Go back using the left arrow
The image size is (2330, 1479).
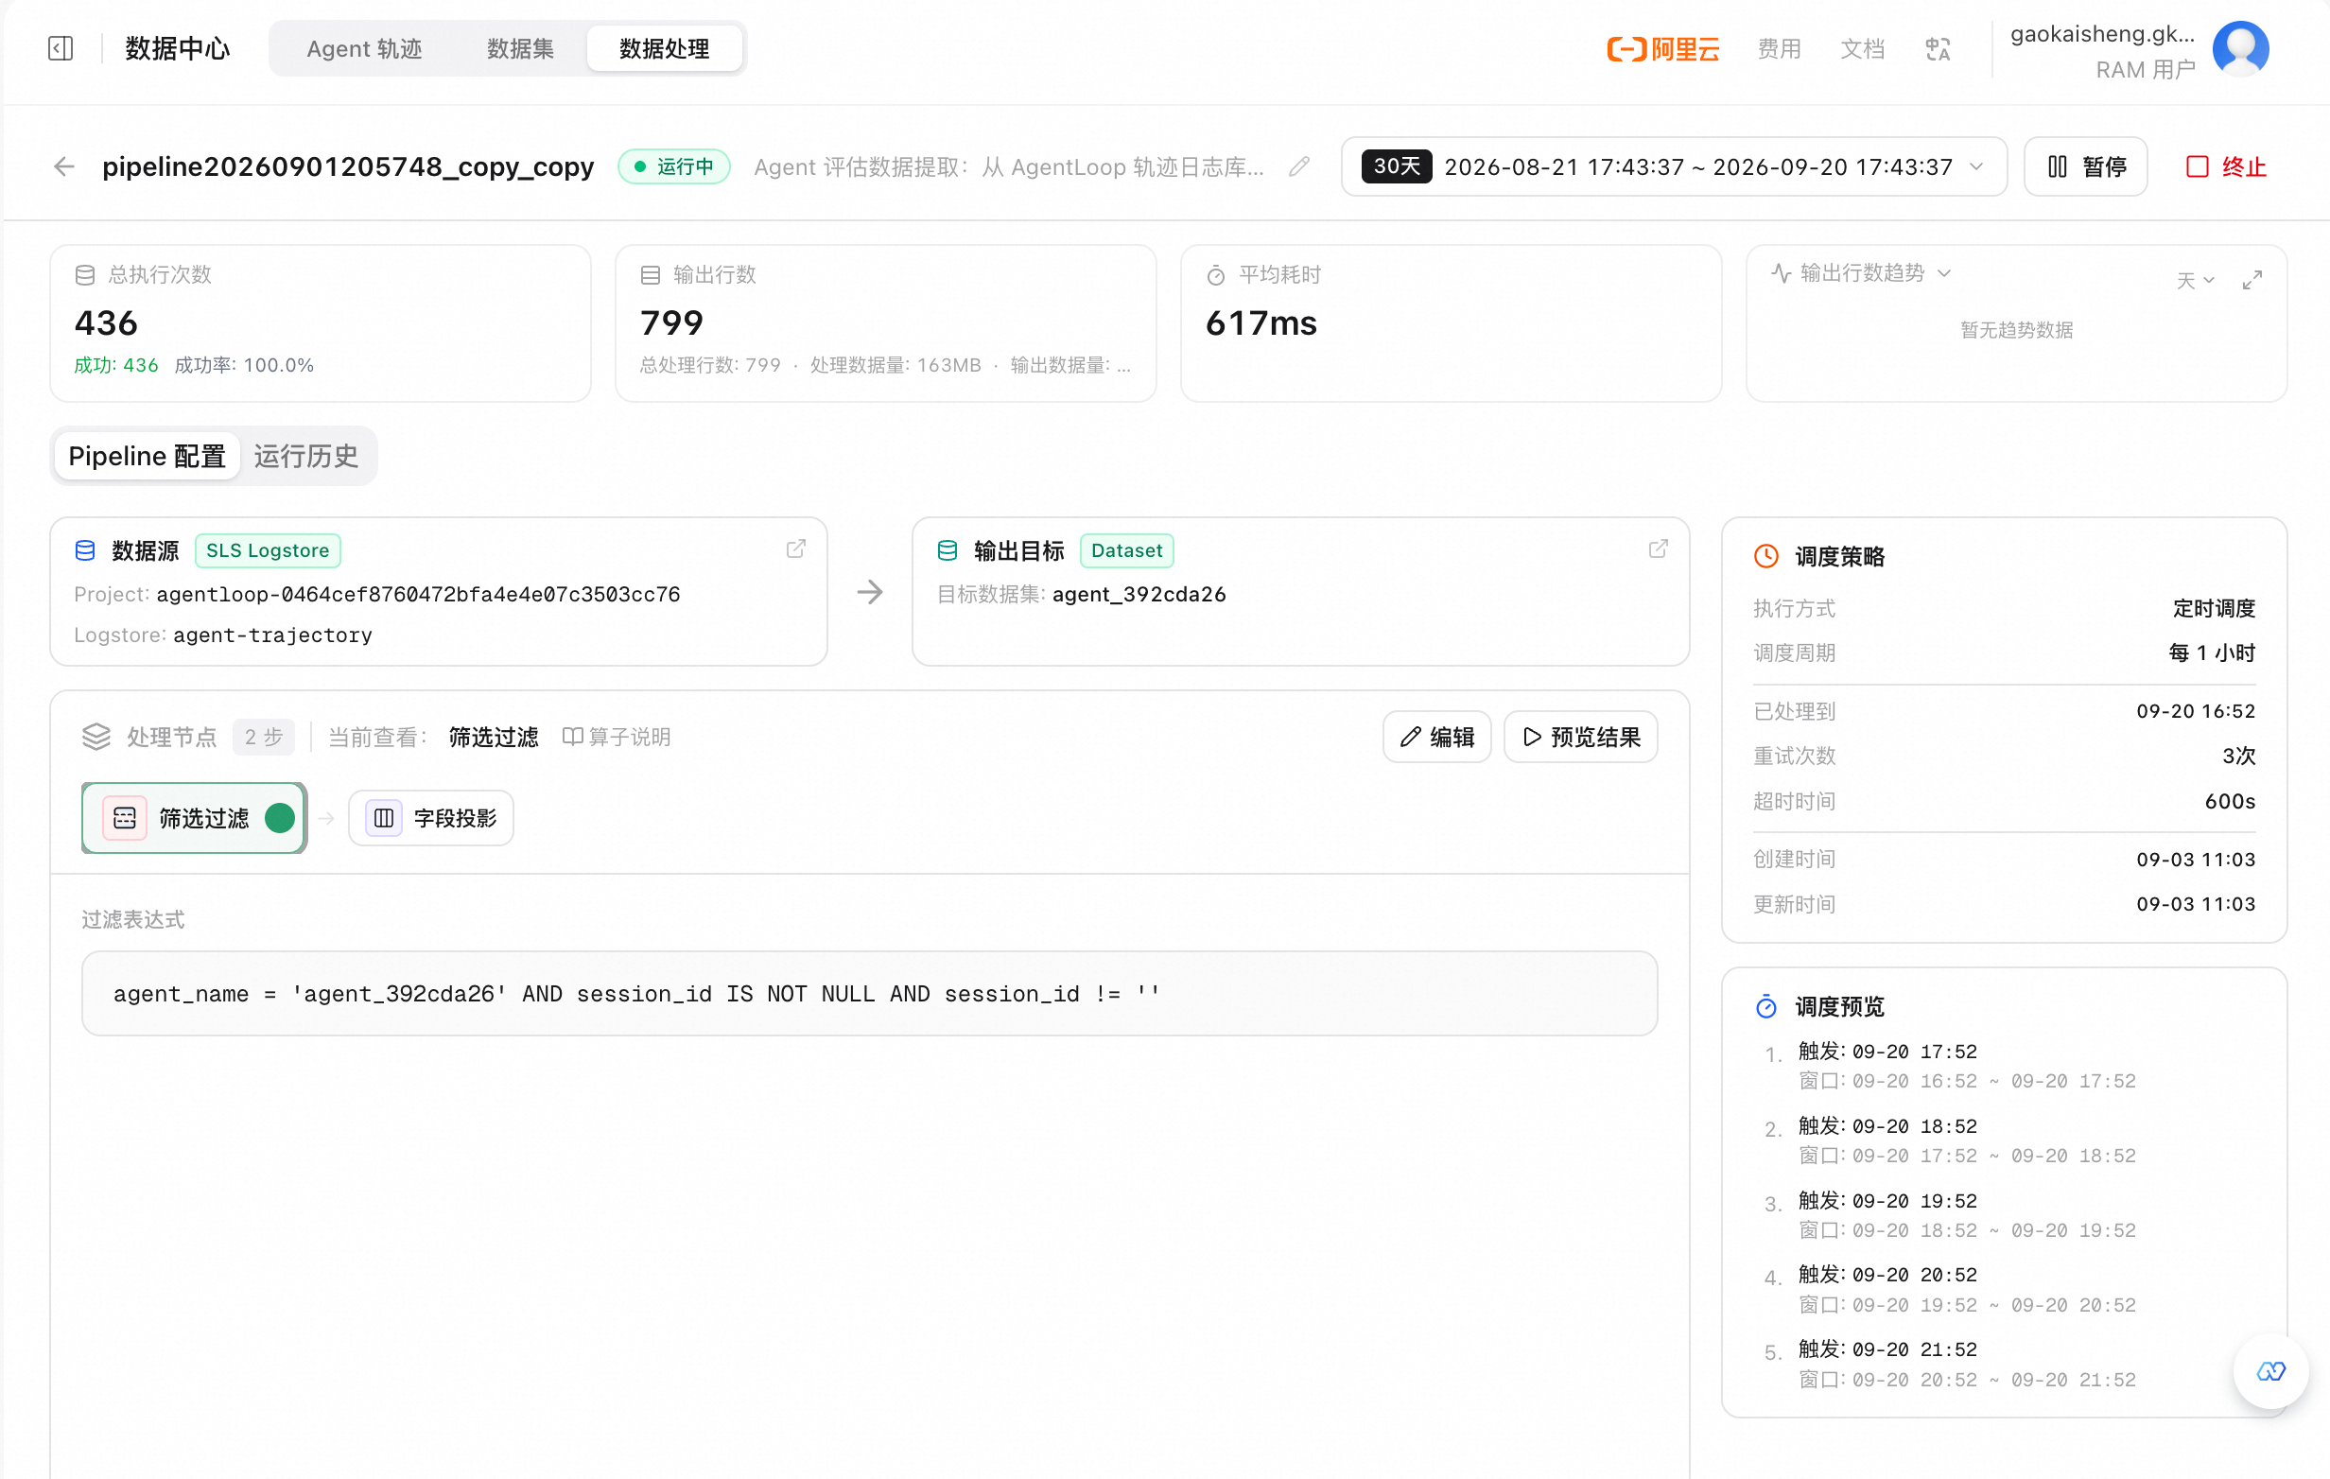tap(64, 166)
